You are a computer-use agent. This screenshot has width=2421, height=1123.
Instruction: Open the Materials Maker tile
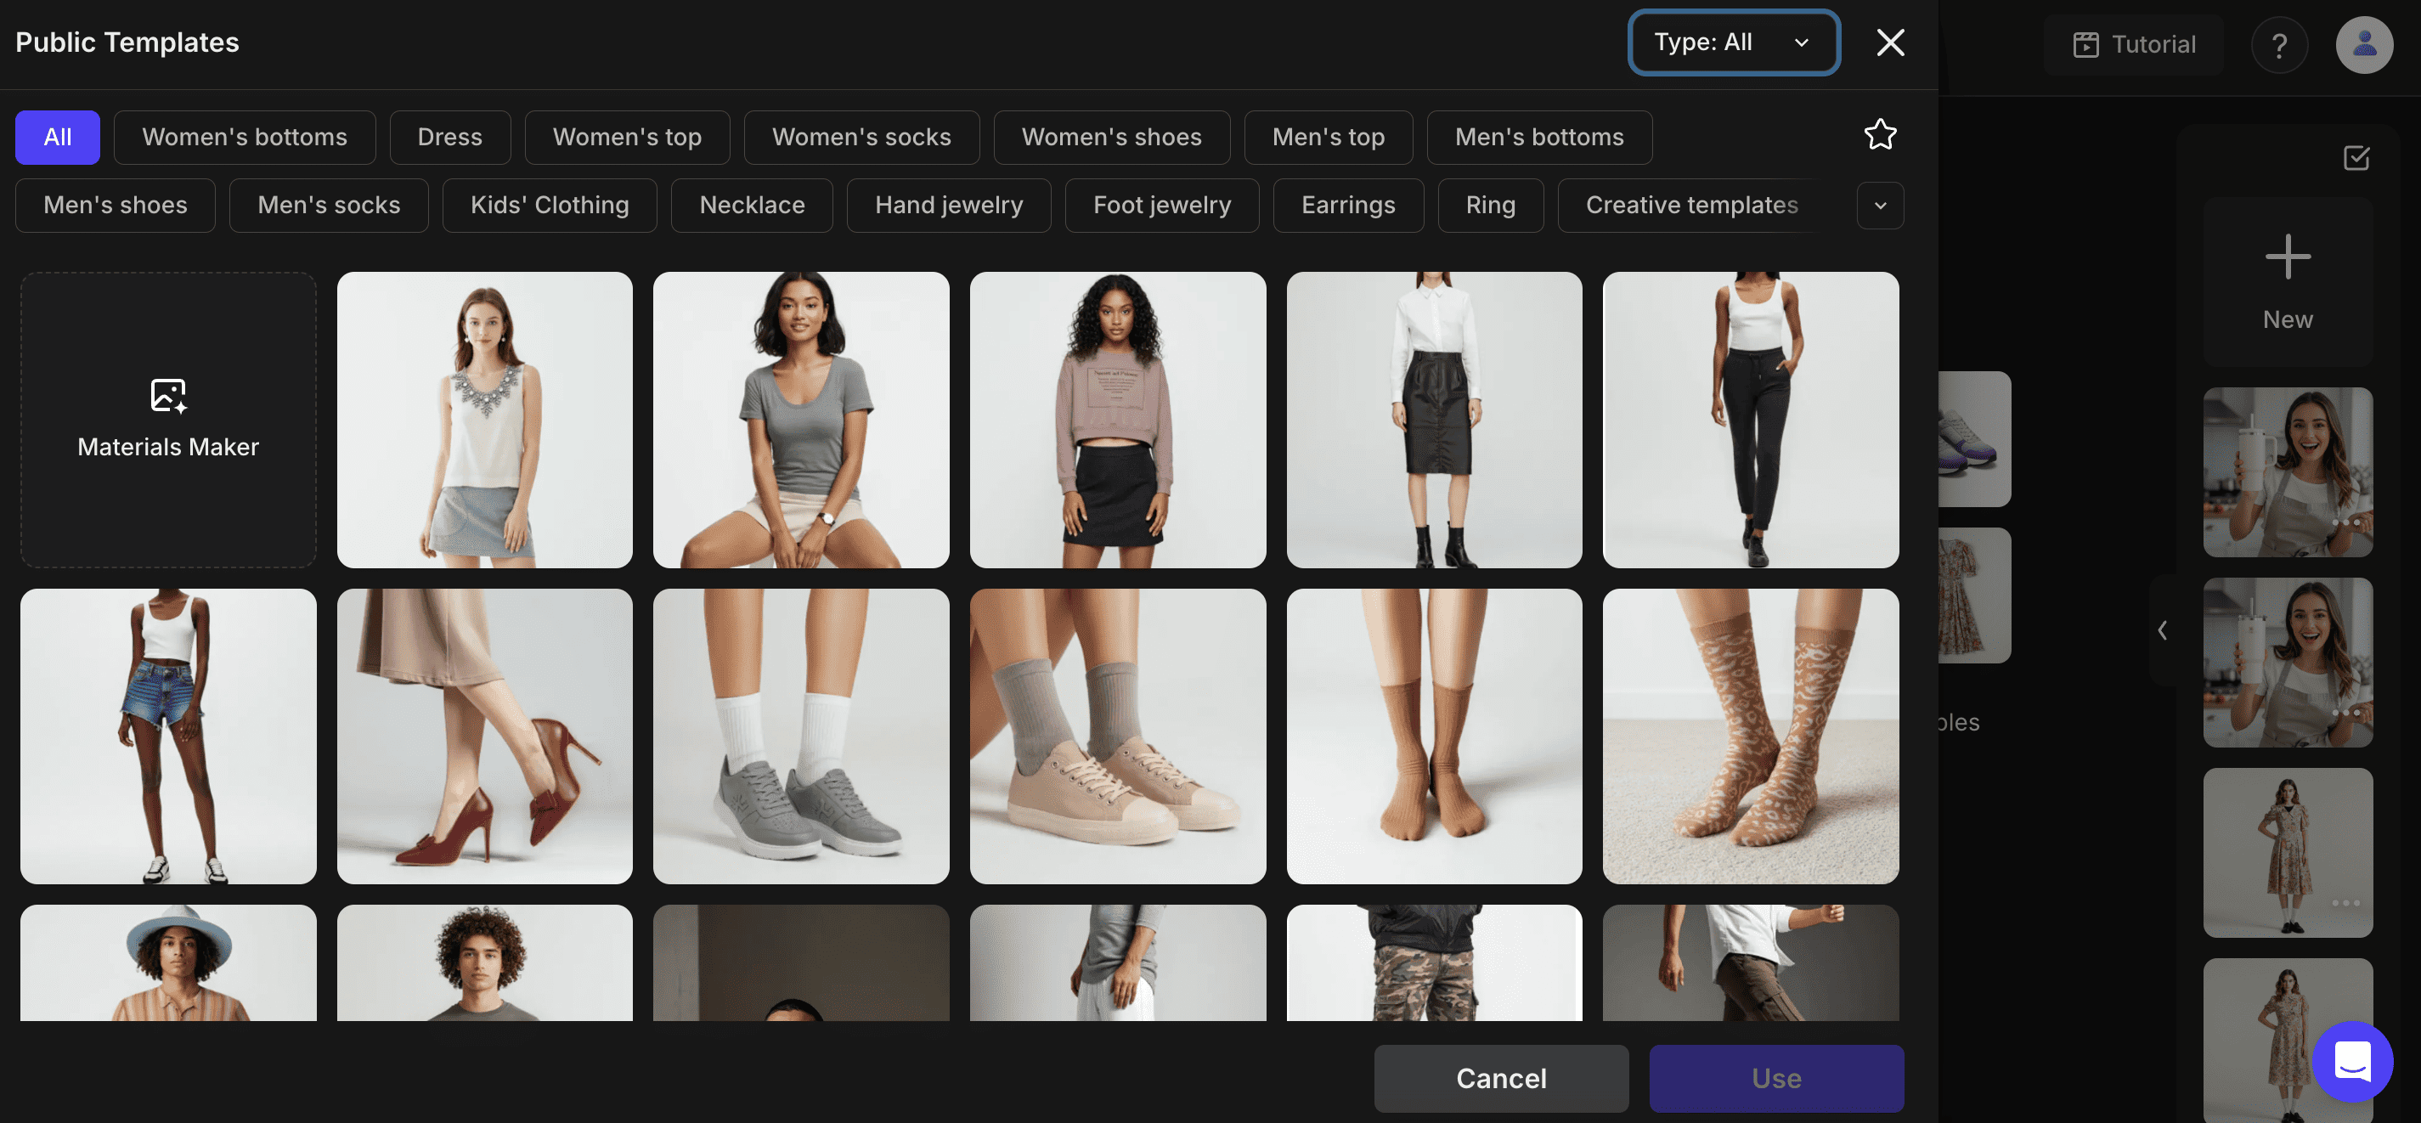click(x=168, y=420)
